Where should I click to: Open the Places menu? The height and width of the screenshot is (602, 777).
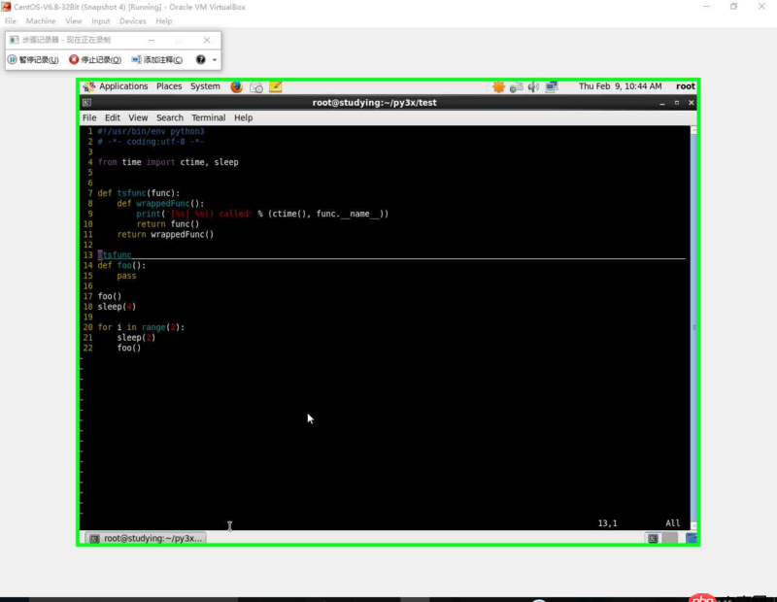tap(169, 86)
